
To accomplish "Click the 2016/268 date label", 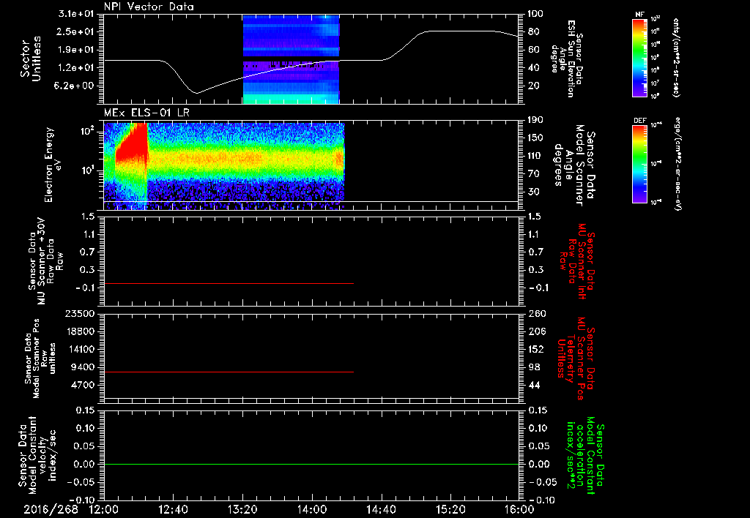I will [x=51, y=509].
